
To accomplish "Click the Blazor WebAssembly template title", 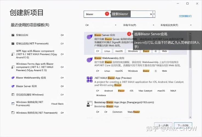I will tap(109, 58).
